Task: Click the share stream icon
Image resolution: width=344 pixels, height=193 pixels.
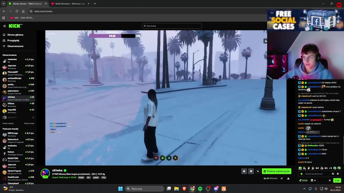Action: (x=282, y=179)
